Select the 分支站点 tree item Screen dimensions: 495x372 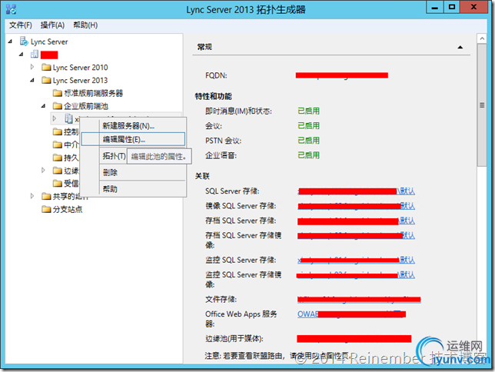tap(68, 209)
